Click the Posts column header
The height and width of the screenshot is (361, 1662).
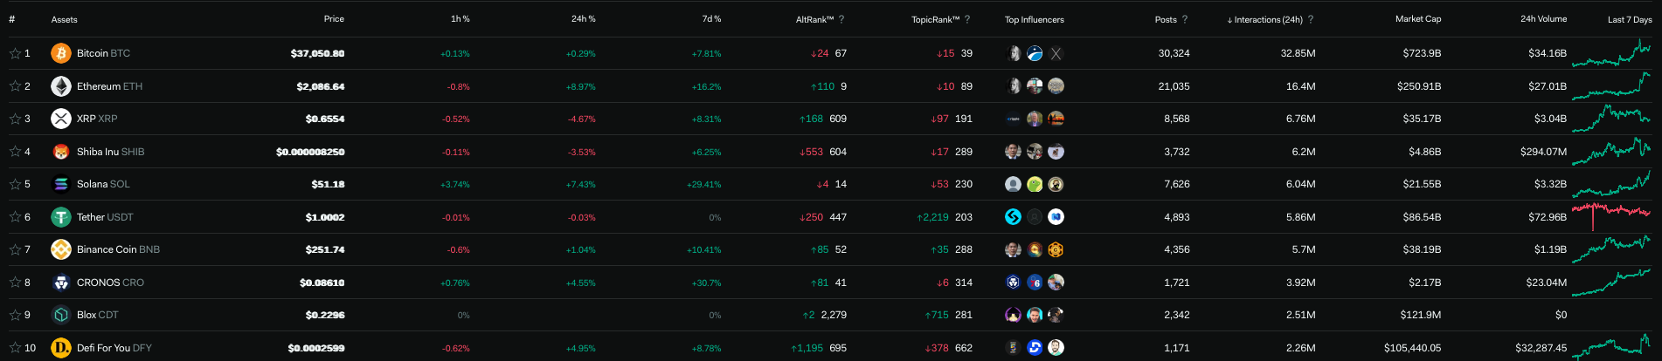pyautogui.click(x=1166, y=19)
